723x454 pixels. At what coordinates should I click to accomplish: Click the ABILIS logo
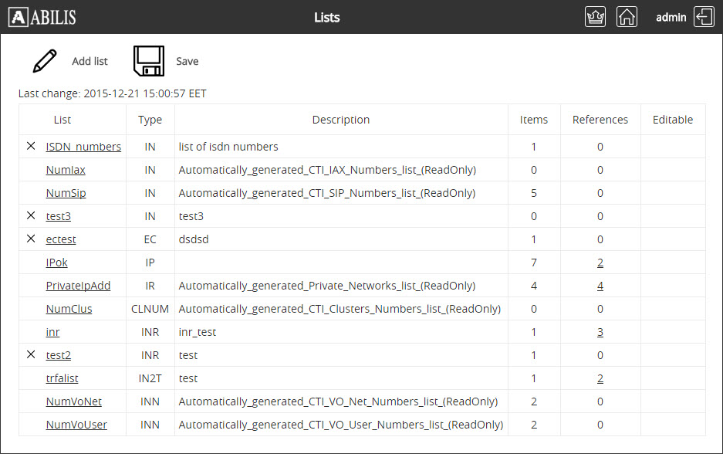pos(42,17)
